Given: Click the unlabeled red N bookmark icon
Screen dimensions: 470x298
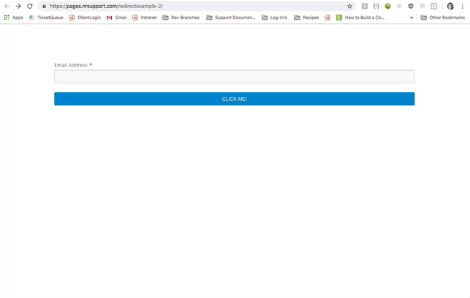Looking at the screenshot, I should click(x=327, y=18).
